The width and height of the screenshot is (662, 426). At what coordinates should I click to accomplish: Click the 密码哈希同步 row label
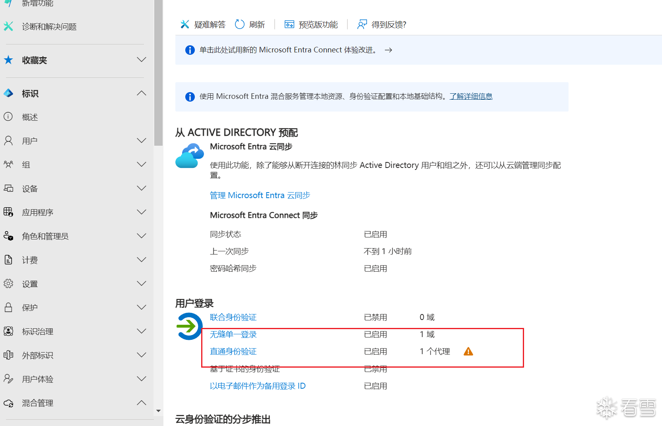(233, 268)
